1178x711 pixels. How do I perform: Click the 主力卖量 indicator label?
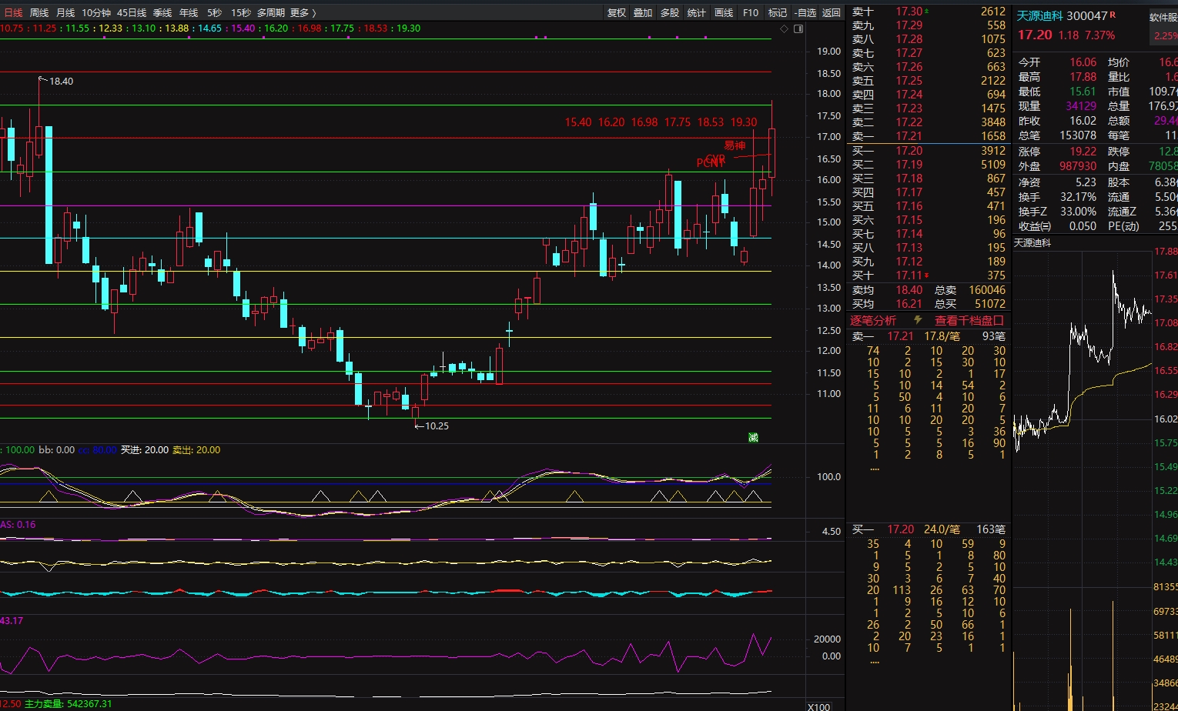[x=68, y=704]
